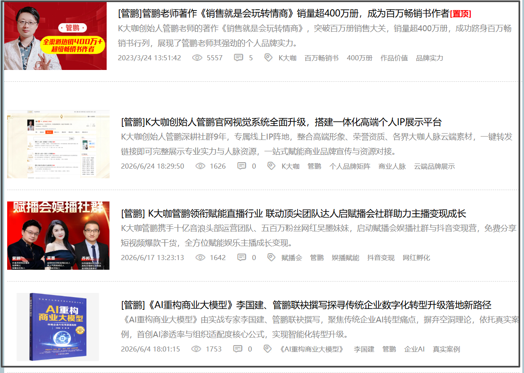
Task: Select the K大咖 tag in the 2026/6/24 article
Action: [x=290, y=166]
